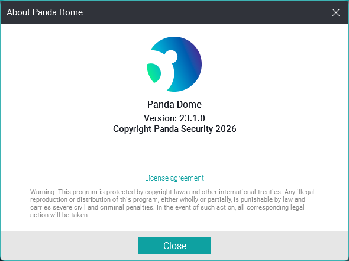This screenshot has height=261, width=349.
Task: Click the "About Panda Dome" title text
Action: click(45, 12)
